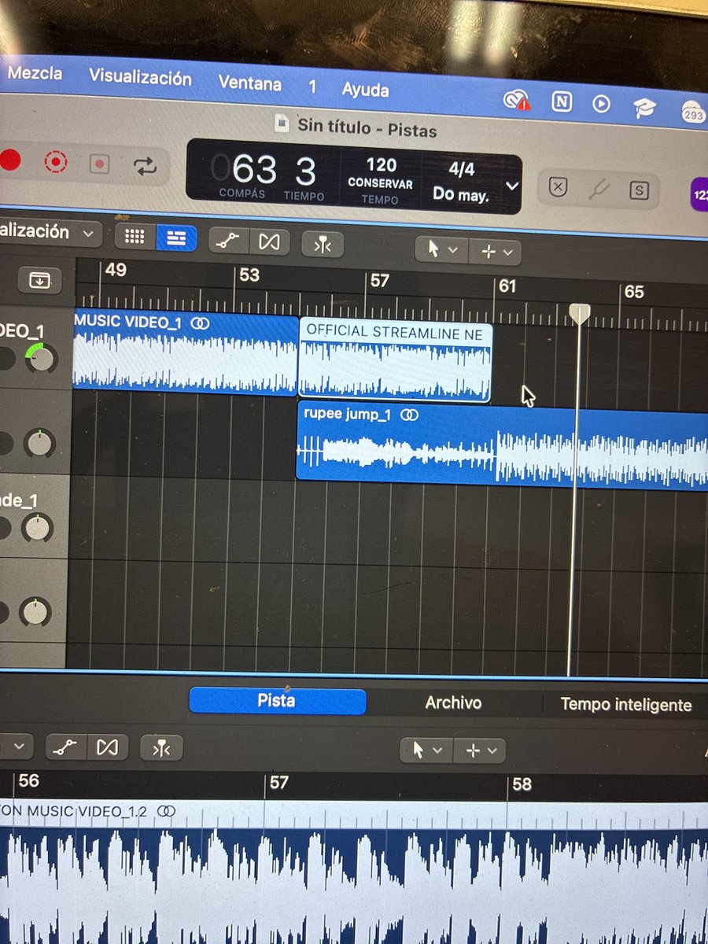Open the LCD display mode chevron

point(512,186)
